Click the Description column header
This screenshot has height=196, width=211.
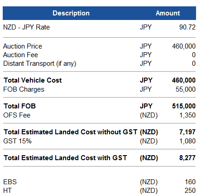click(x=71, y=13)
